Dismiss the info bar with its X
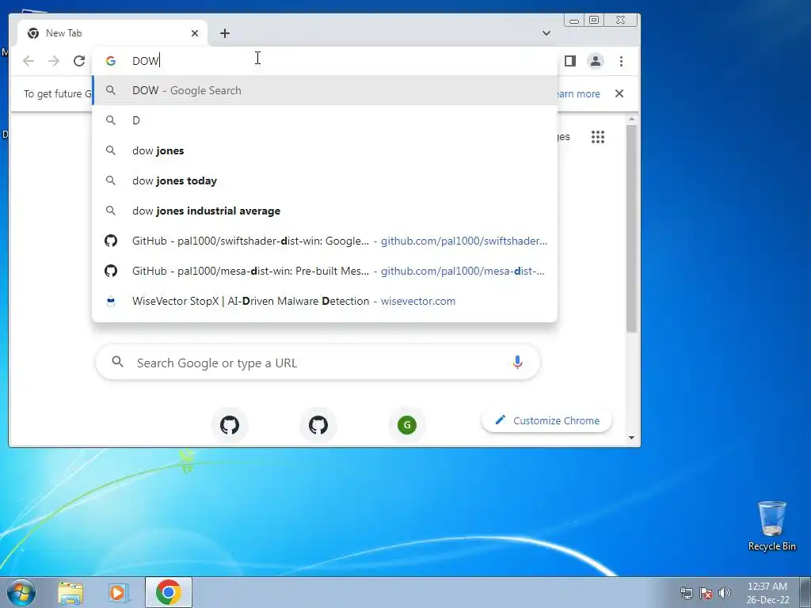The image size is (811, 608). point(619,93)
